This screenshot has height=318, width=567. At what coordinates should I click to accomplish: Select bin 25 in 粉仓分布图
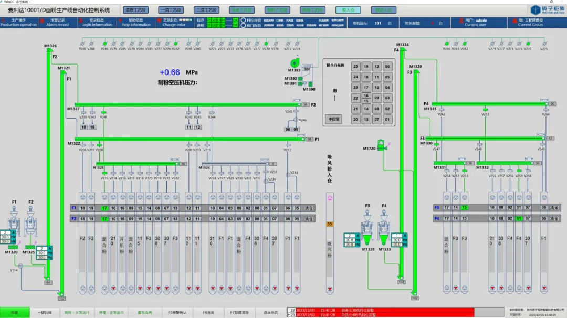coord(355,67)
